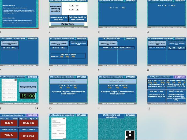Open slide 3 showing H₂ + O₂ → H₂O
This screenshot has width=187, height=140.
tap(117, 13)
